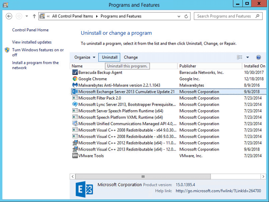Click the search magnifier icon

[257, 16]
